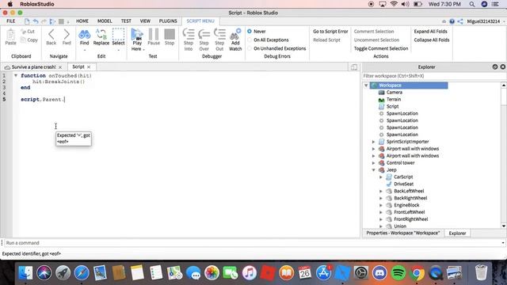Open the RobloxStudio menu in macOS menu bar
Screen dimensions: 507x285
(37, 4)
